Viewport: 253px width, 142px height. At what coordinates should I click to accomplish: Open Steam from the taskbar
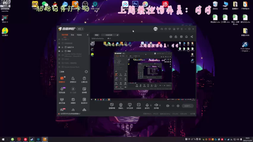[x=32, y=139]
